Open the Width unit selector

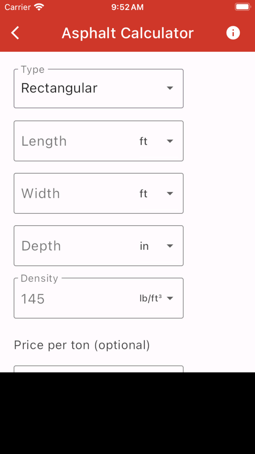click(x=169, y=193)
